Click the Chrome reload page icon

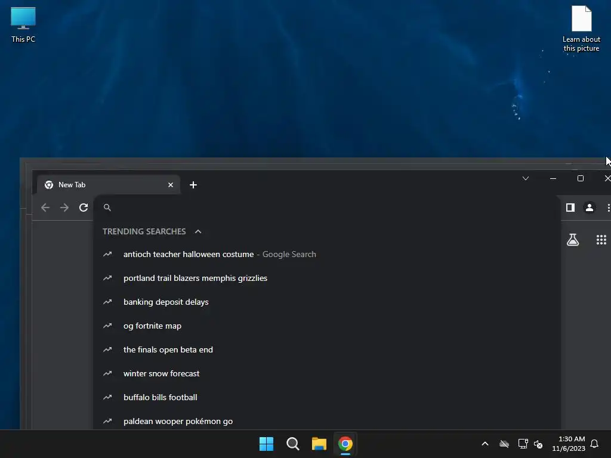(x=84, y=208)
